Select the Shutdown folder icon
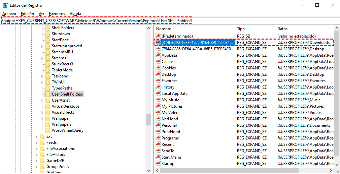 click(x=47, y=34)
